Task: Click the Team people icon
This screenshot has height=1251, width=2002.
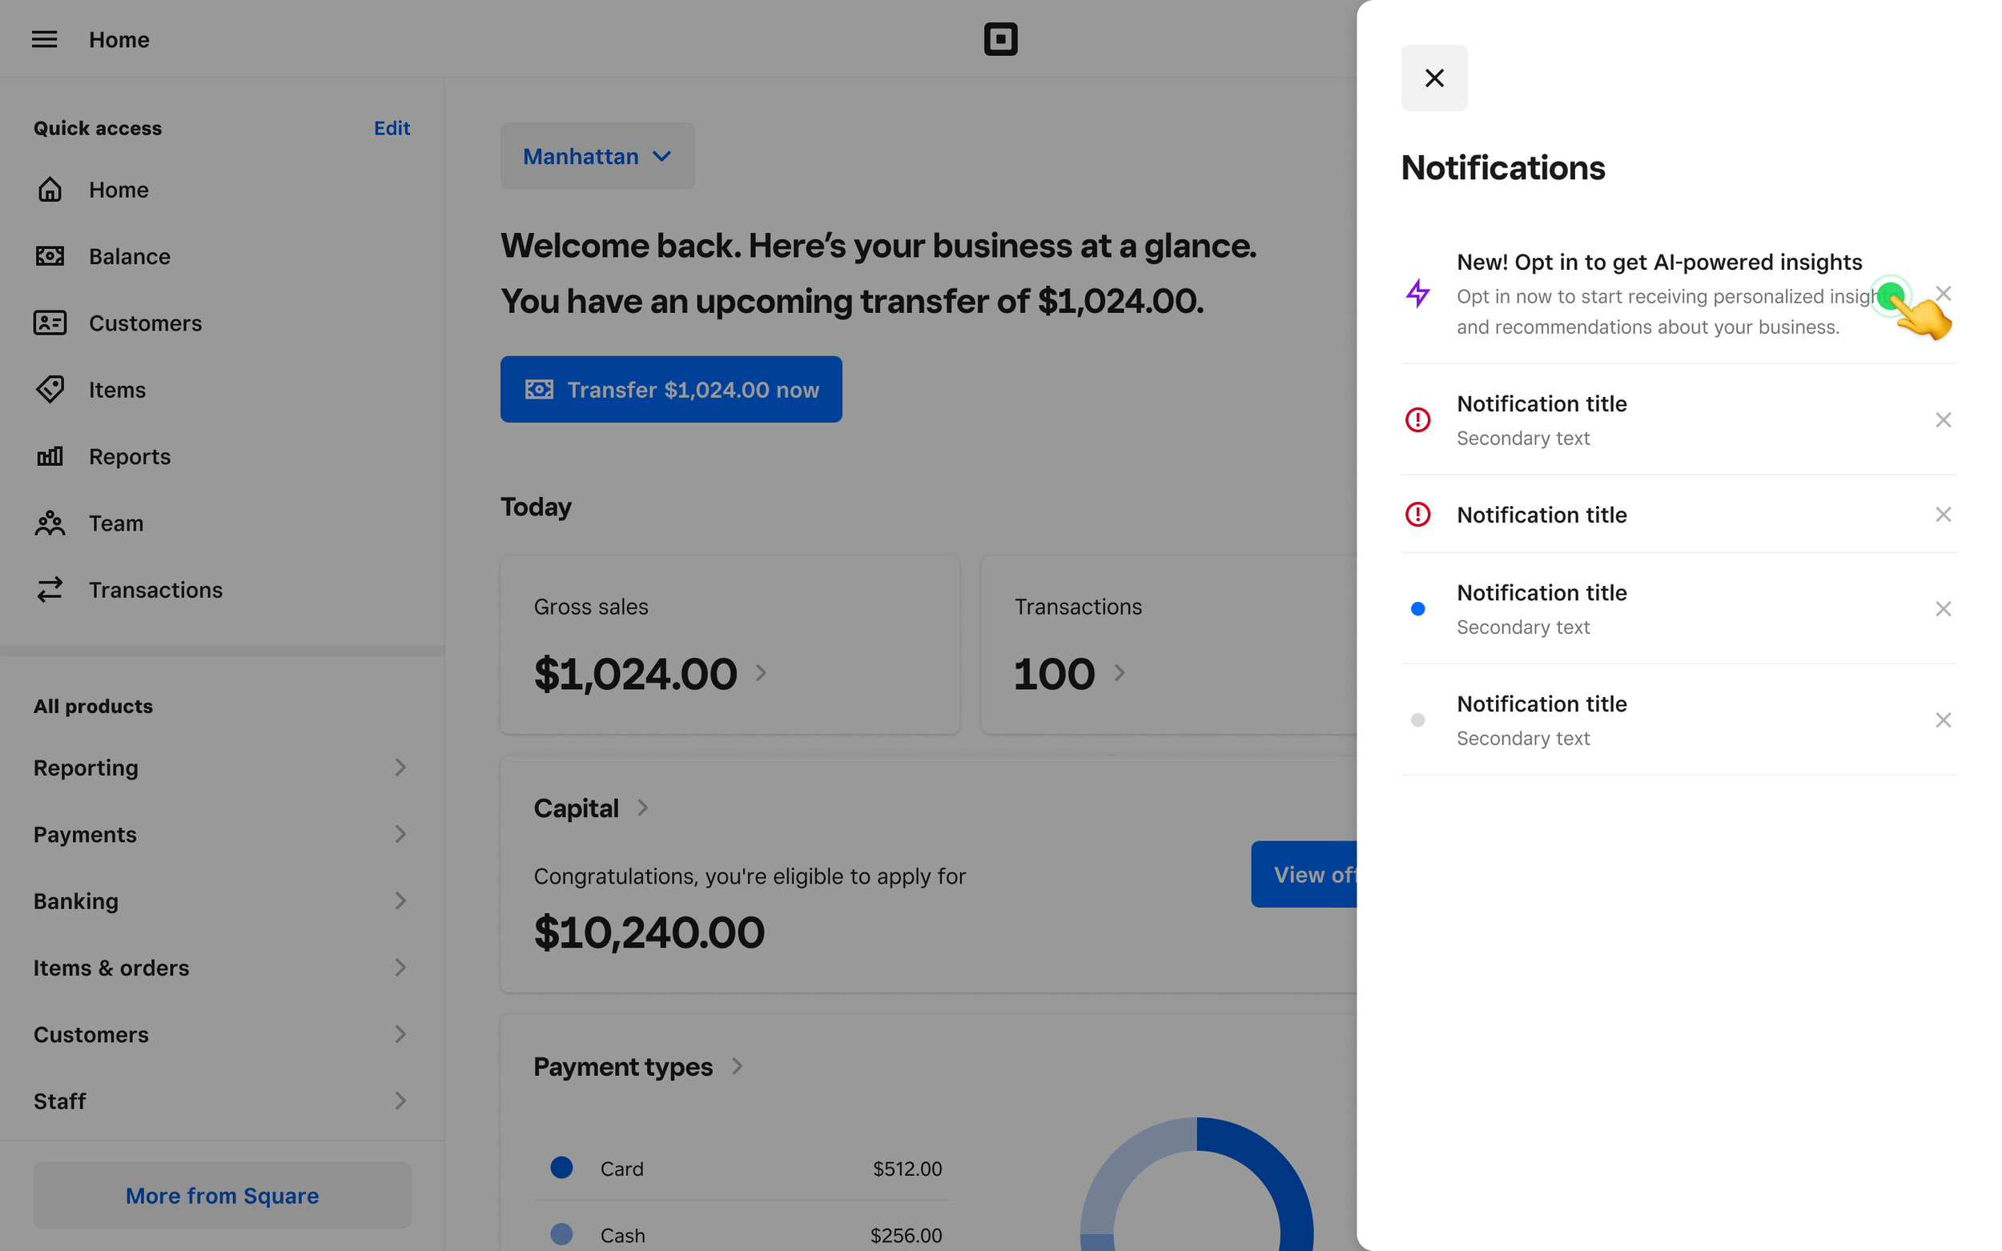Action: (x=50, y=523)
